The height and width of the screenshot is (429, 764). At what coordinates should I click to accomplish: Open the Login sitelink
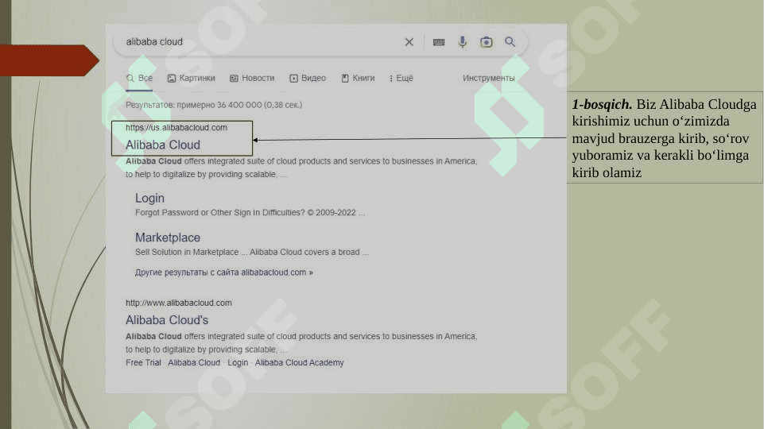(x=149, y=198)
